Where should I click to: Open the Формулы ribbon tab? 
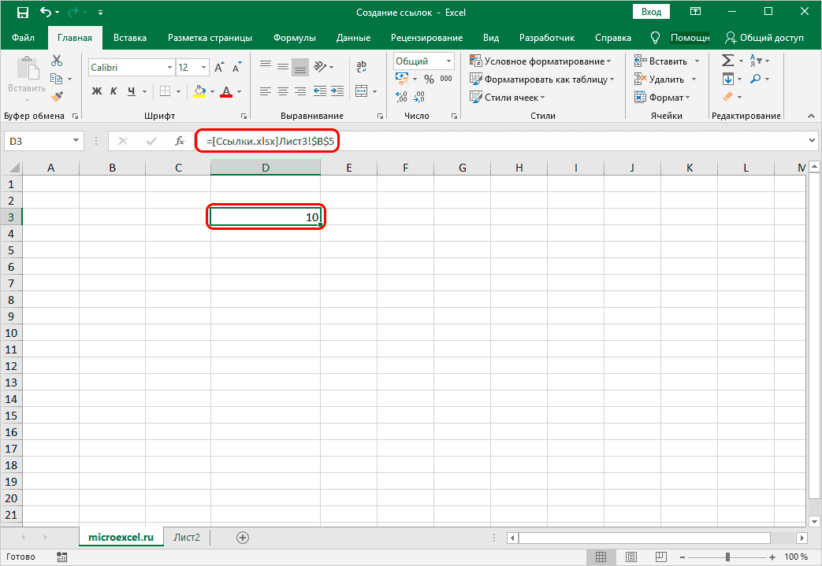coord(294,38)
